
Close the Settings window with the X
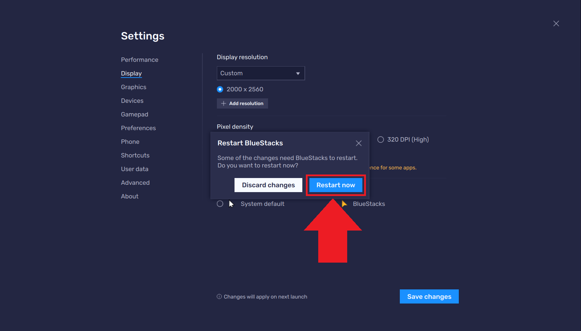click(x=556, y=23)
